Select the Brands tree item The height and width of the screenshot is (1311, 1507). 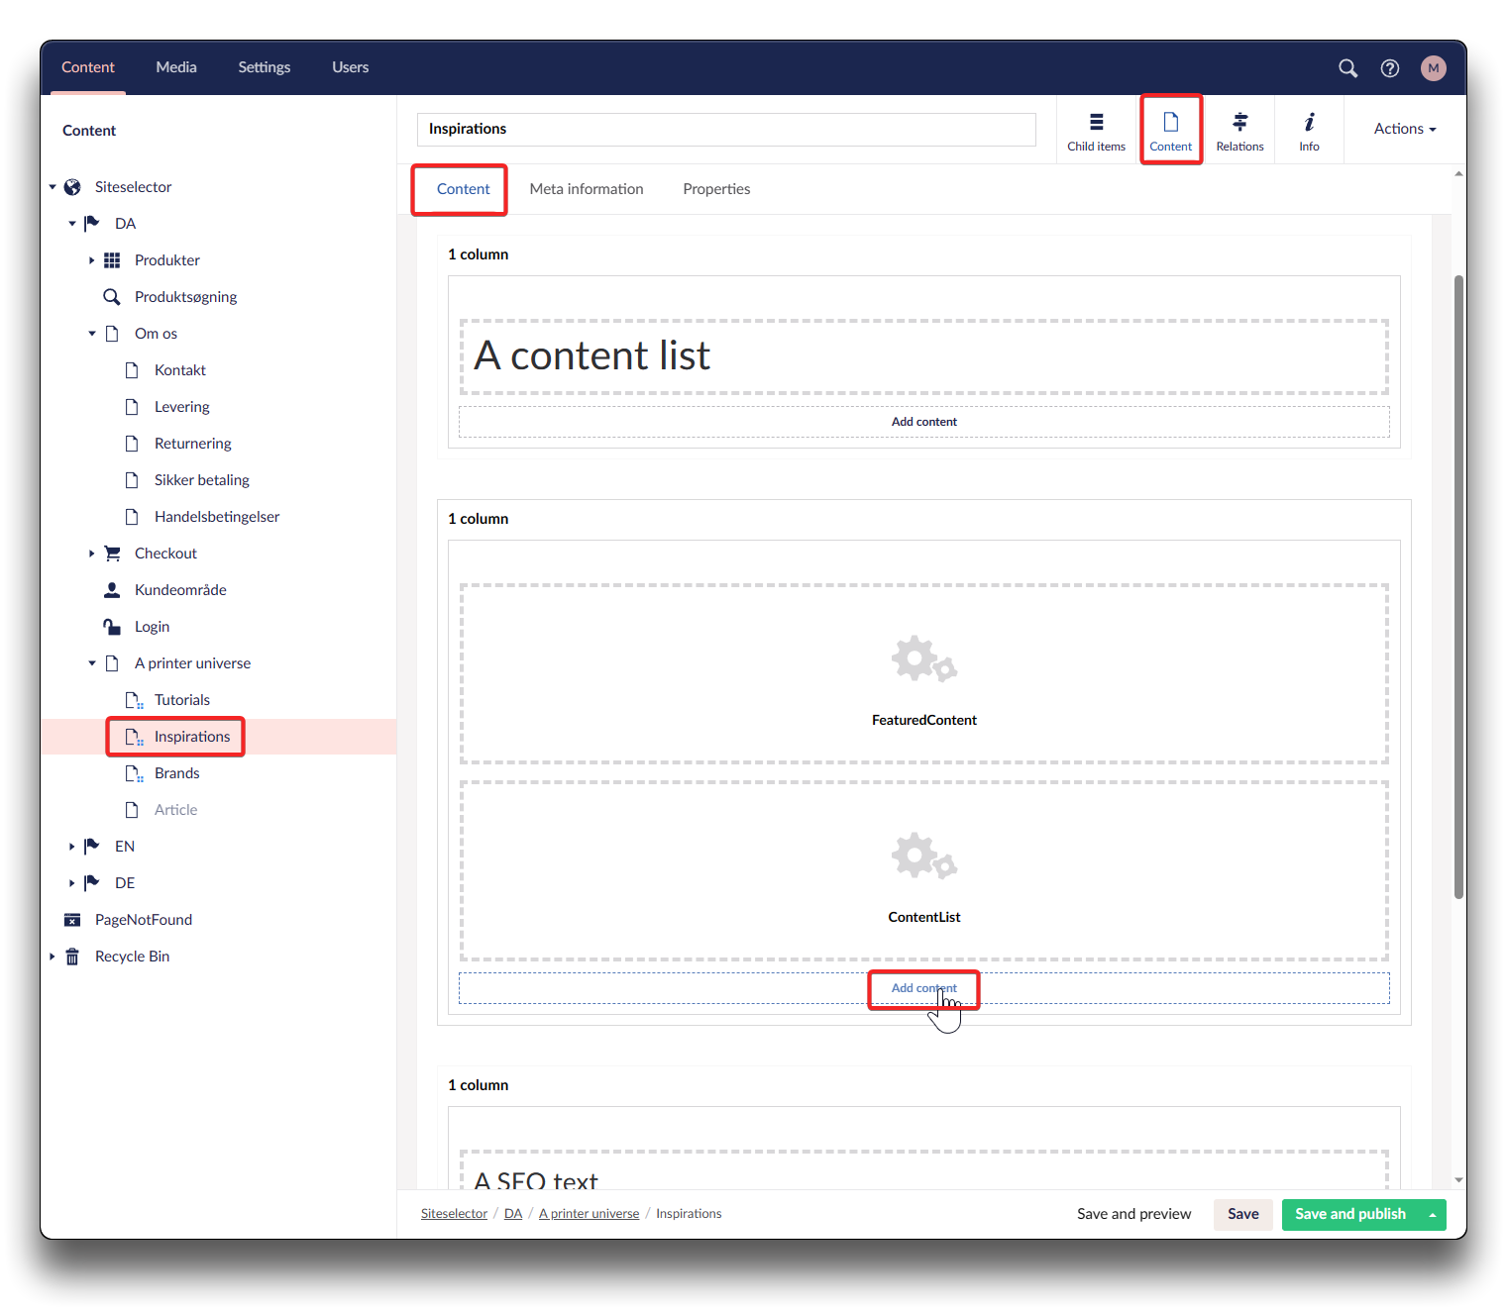[176, 773]
